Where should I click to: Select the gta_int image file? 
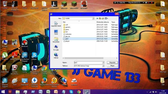pyautogui.click(x=68, y=37)
